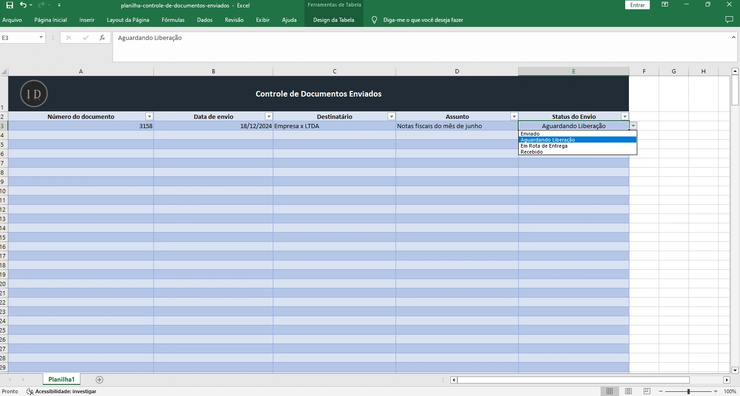
Task: Select cell Notas fiscais do mês de junho
Action: (457, 126)
